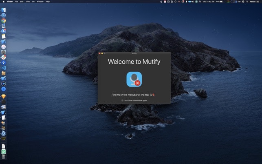262x164 pixels.
Task: Open the Go menu
Action: pyautogui.click(x=33, y=2)
